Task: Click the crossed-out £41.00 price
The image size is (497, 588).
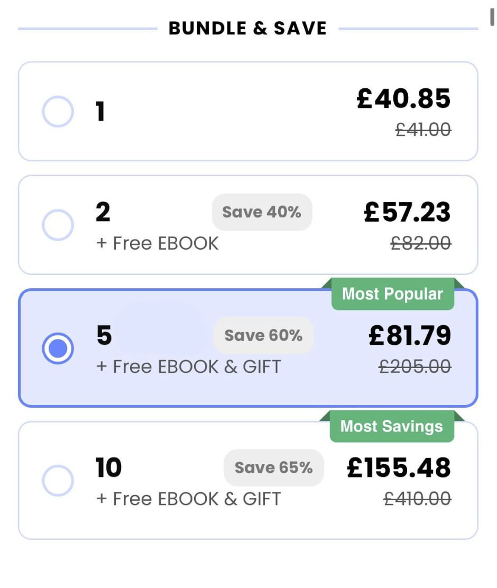Action: [423, 130]
